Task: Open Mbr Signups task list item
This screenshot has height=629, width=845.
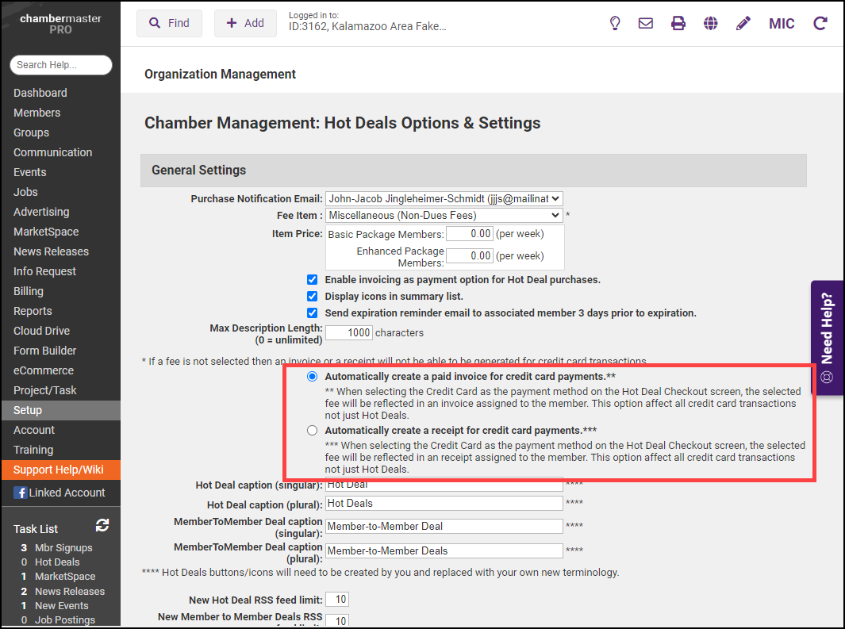Action: (x=63, y=547)
